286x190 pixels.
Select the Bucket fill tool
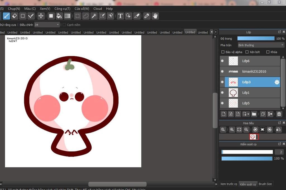pos(59,16)
